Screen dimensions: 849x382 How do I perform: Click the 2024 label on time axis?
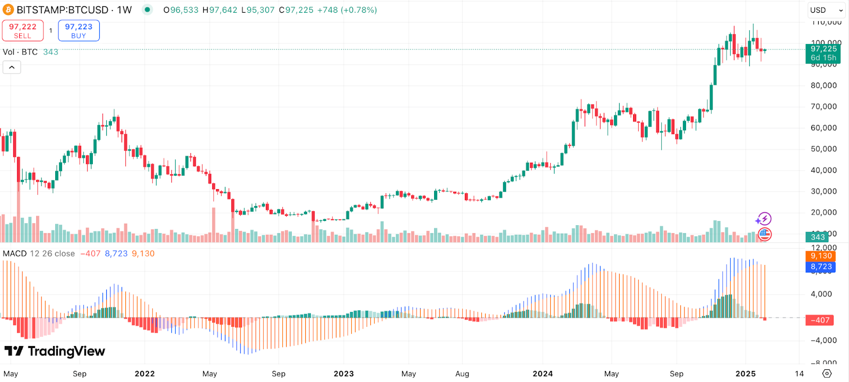point(543,374)
